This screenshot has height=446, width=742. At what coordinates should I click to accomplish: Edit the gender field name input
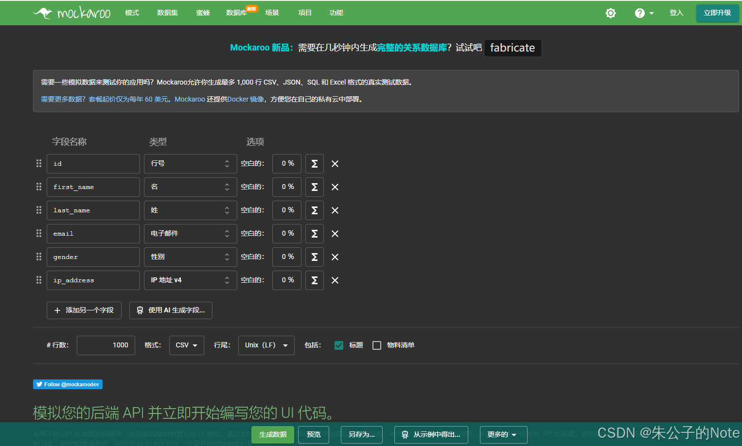[x=93, y=257]
